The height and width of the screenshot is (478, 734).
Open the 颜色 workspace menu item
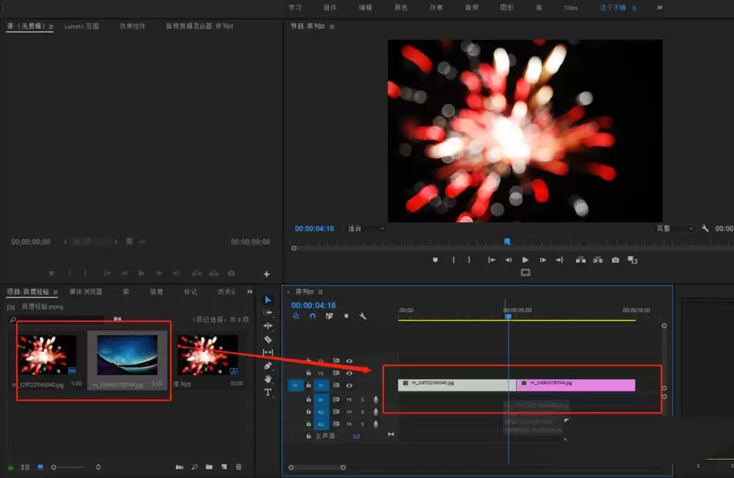(x=401, y=8)
